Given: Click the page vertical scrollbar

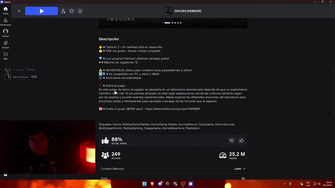Looking at the screenshot, I should coord(334,91).
